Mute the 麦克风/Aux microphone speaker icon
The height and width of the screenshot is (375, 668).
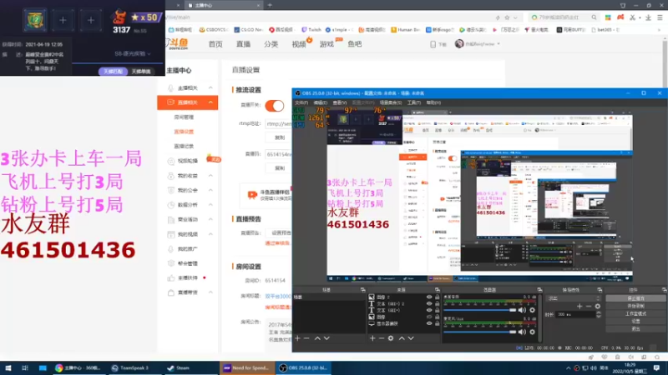point(523,332)
